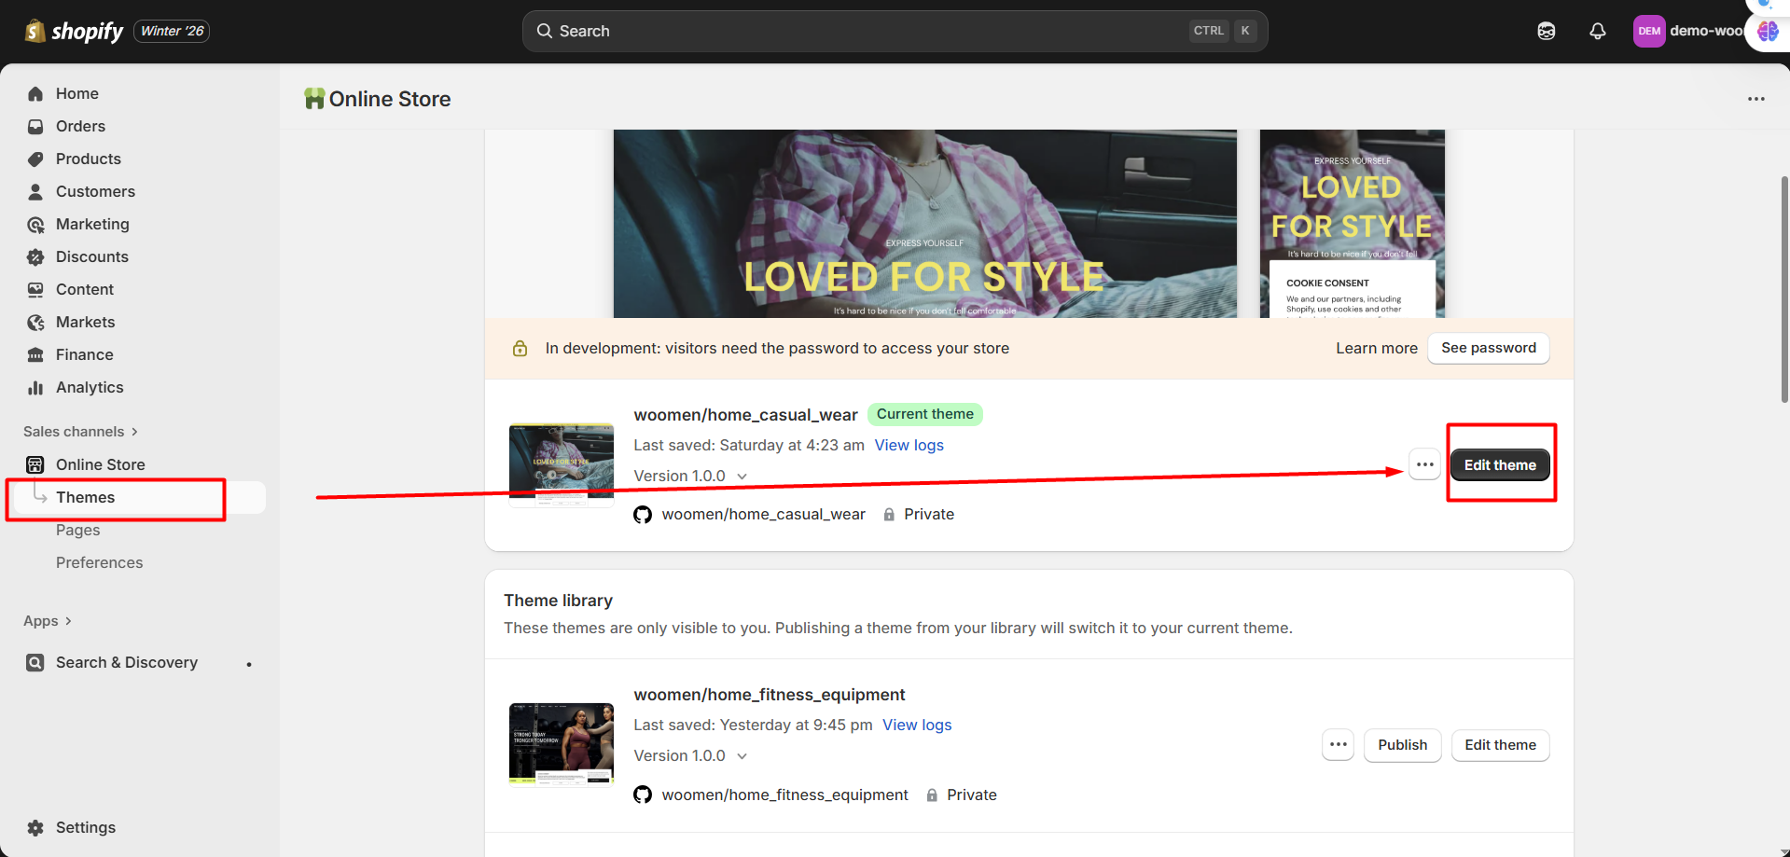
Task: Click the GitHub icon beside woomen/home_casual_wear
Action: point(643,515)
